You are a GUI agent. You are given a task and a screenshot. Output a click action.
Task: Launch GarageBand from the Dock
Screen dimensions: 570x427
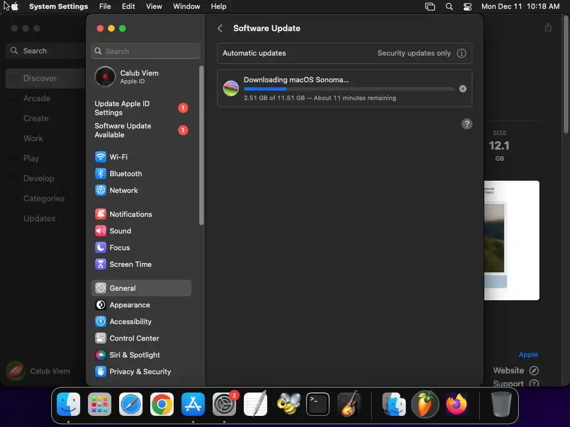tap(349, 404)
